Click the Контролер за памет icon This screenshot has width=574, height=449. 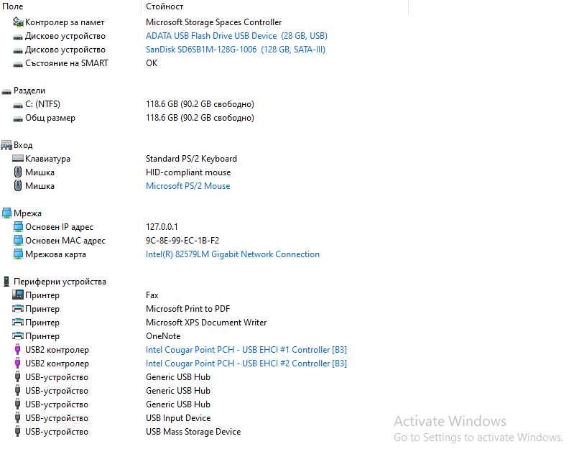point(18,22)
